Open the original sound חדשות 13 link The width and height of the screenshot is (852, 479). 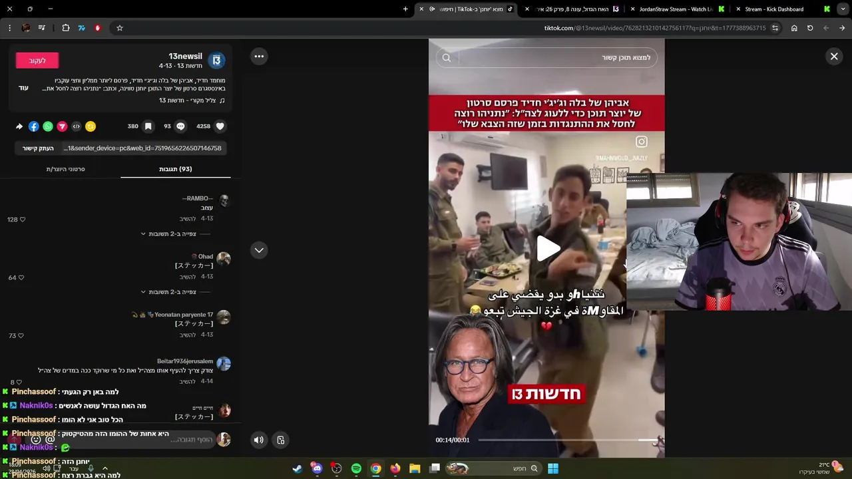pos(192,100)
